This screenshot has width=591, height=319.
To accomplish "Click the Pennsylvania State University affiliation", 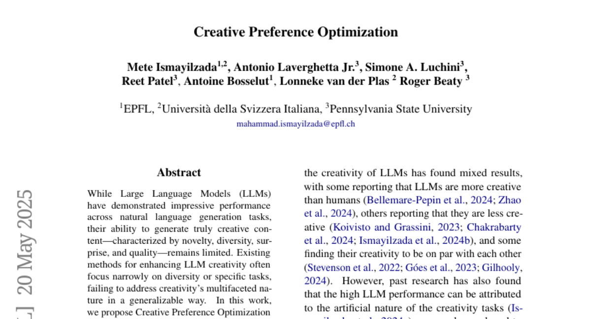I will [x=401, y=109].
